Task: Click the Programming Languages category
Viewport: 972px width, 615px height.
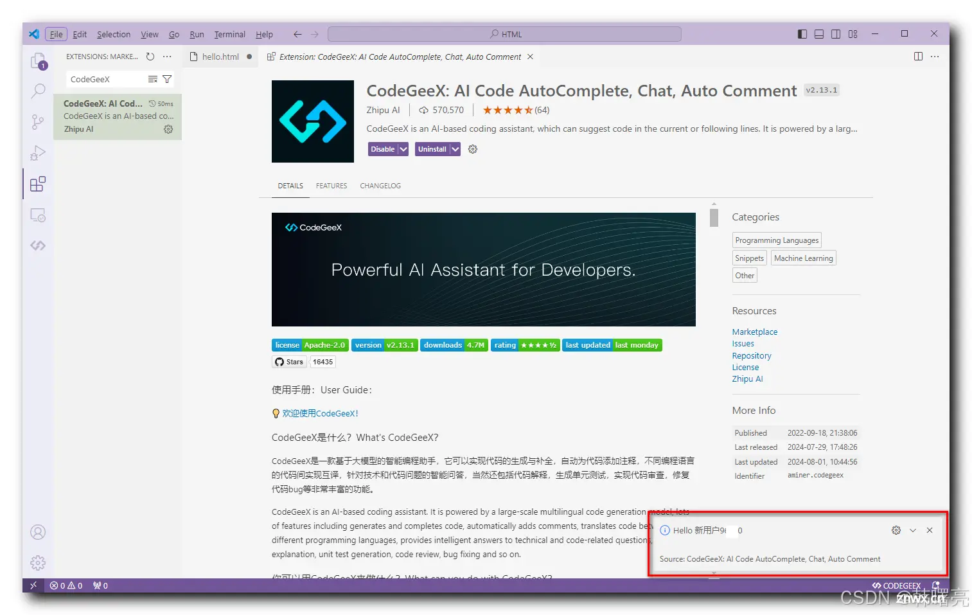Action: coord(777,240)
